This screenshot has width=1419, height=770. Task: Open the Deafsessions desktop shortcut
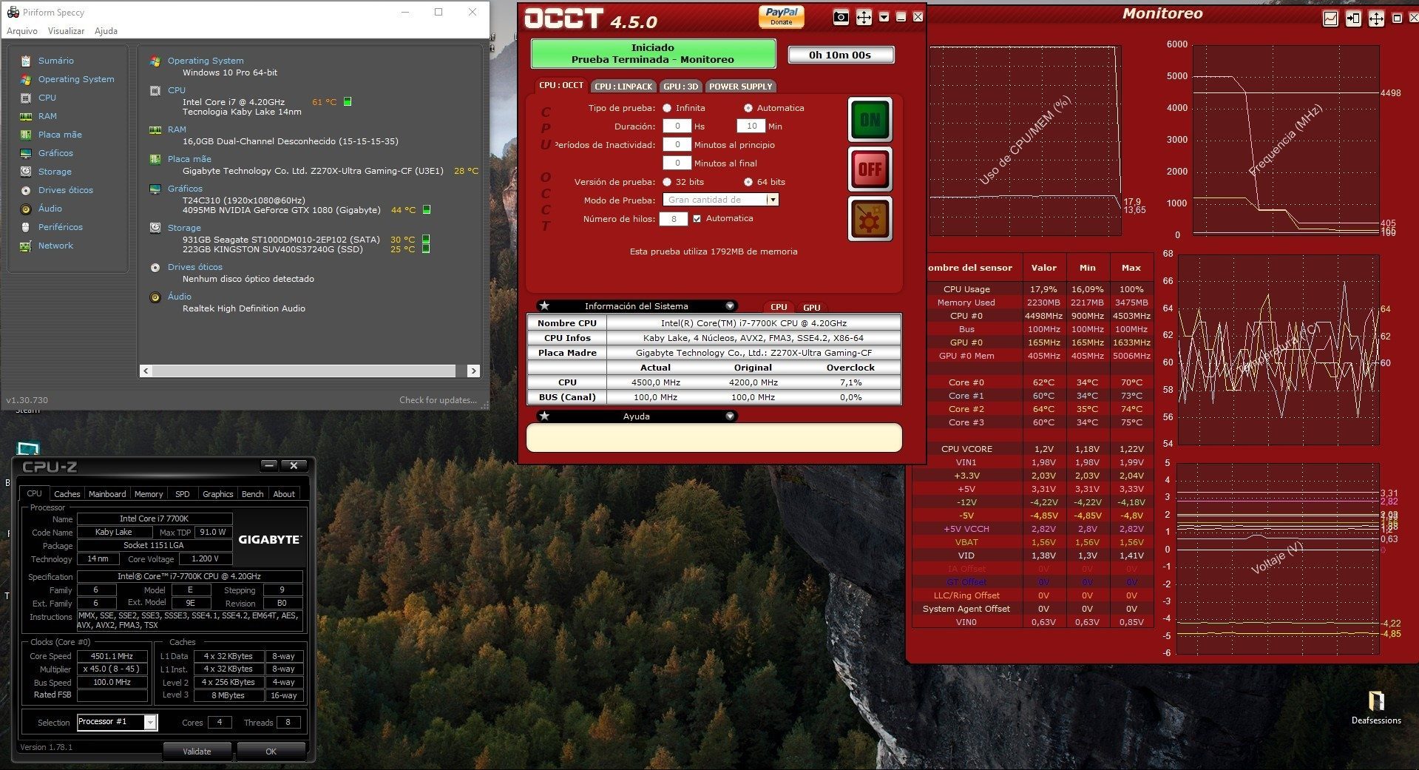[x=1376, y=707]
